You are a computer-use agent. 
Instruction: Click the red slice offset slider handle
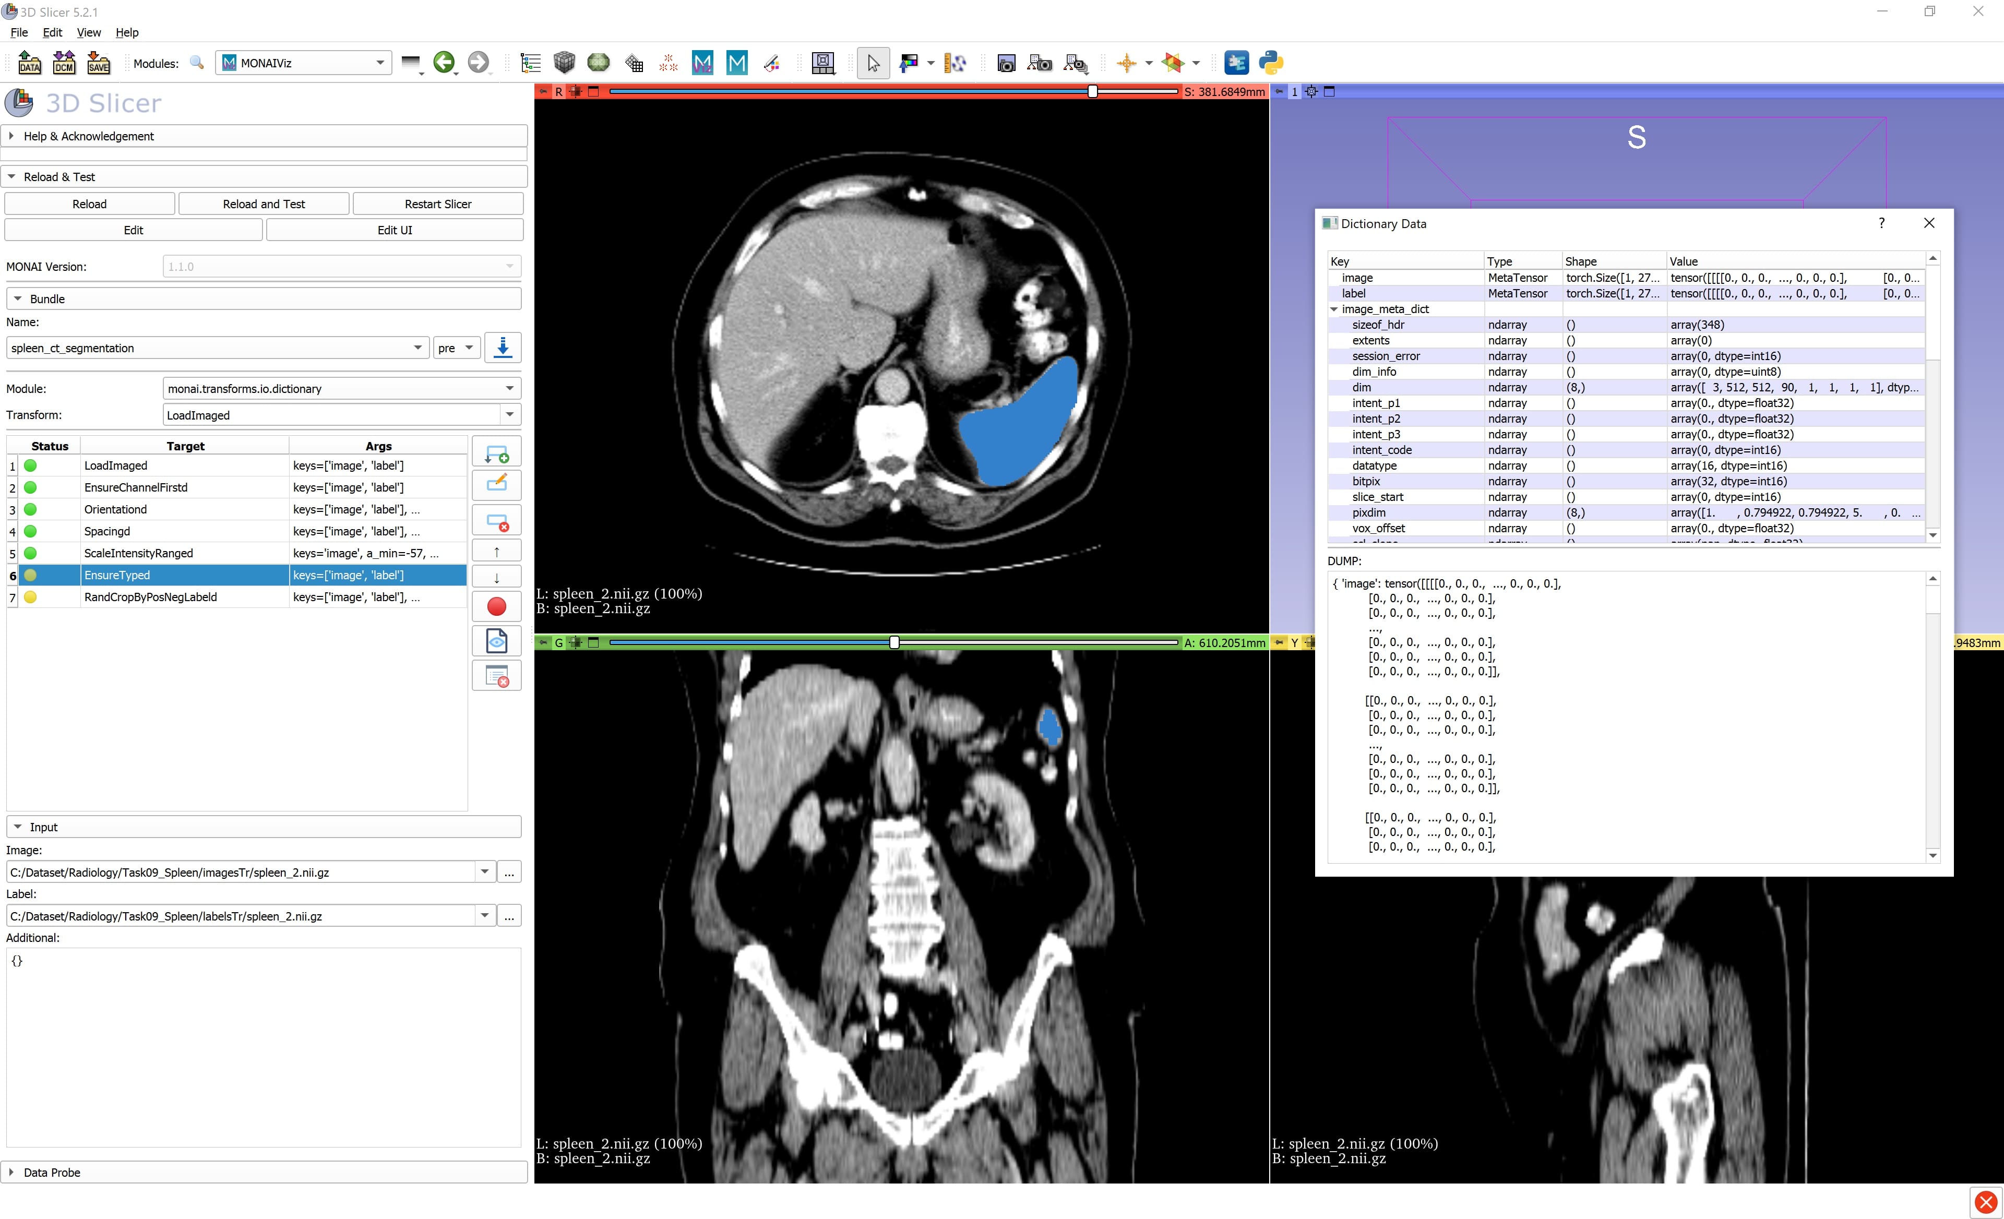tap(1092, 92)
